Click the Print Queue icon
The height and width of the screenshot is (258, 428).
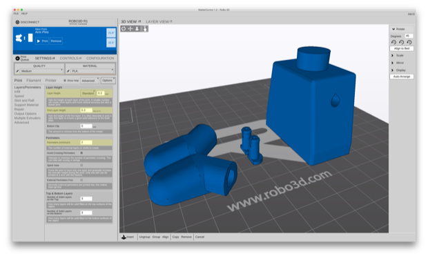pyautogui.click(x=17, y=58)
